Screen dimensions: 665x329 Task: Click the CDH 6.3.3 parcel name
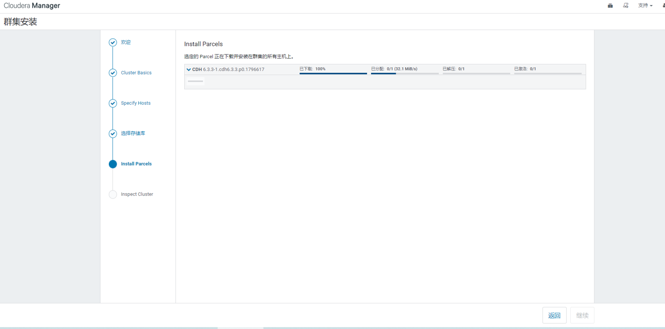pos(228,70)
